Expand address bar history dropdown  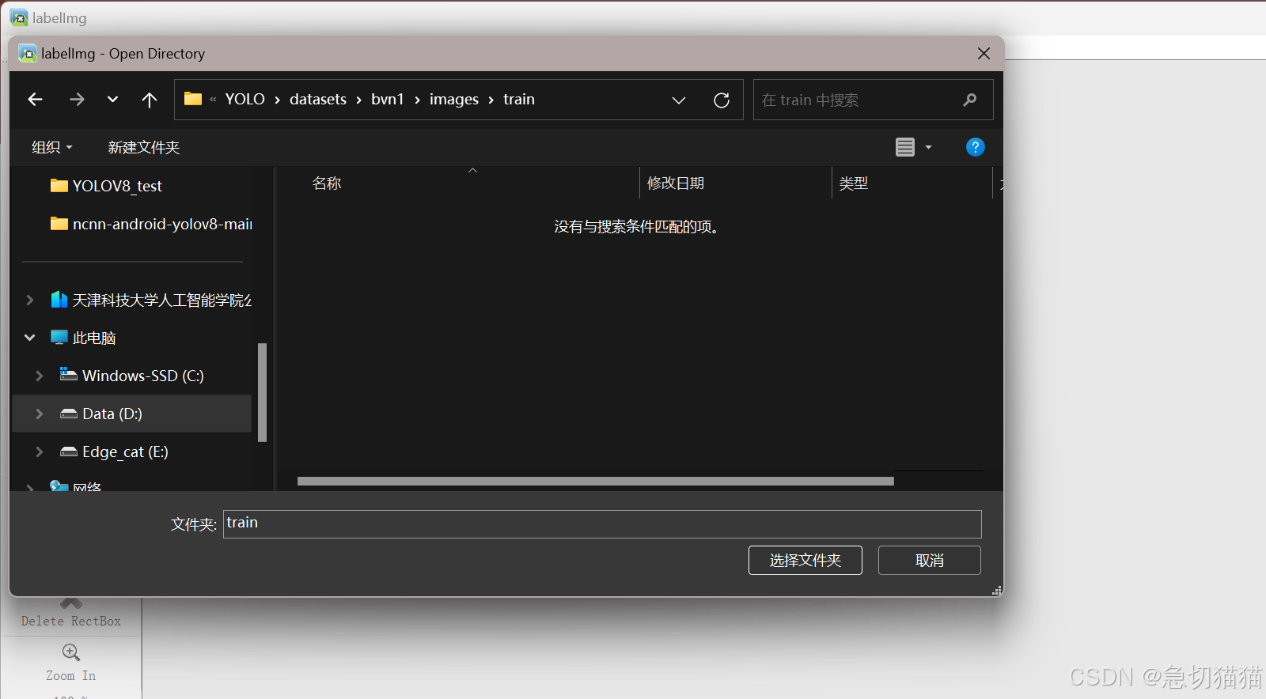678,100
